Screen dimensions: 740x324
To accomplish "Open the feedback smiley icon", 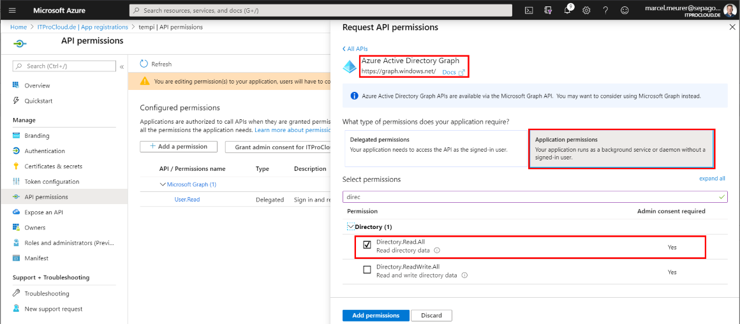I will (625, 10).
